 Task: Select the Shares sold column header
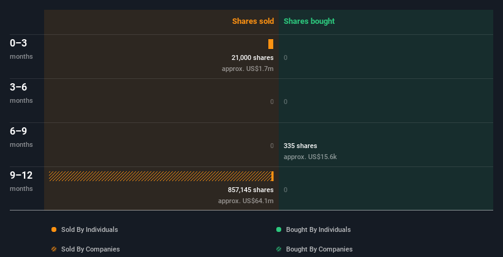point(253,21)
